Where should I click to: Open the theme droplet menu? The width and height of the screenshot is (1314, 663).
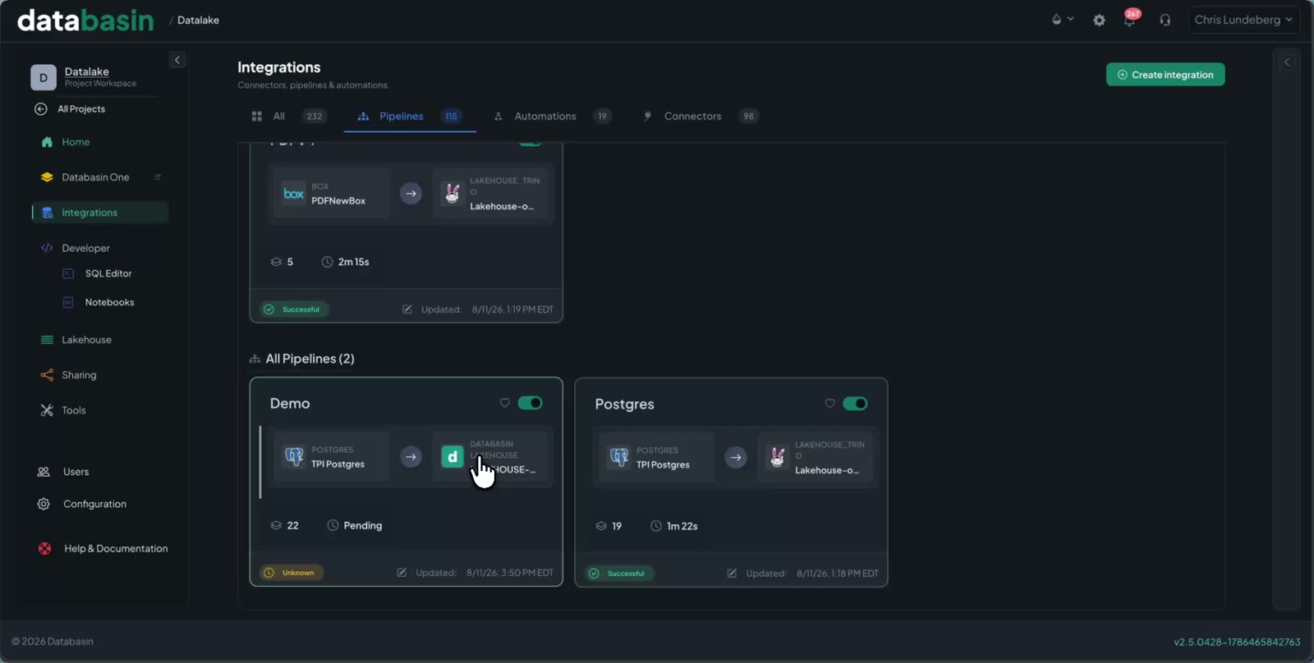(1062, 20)
